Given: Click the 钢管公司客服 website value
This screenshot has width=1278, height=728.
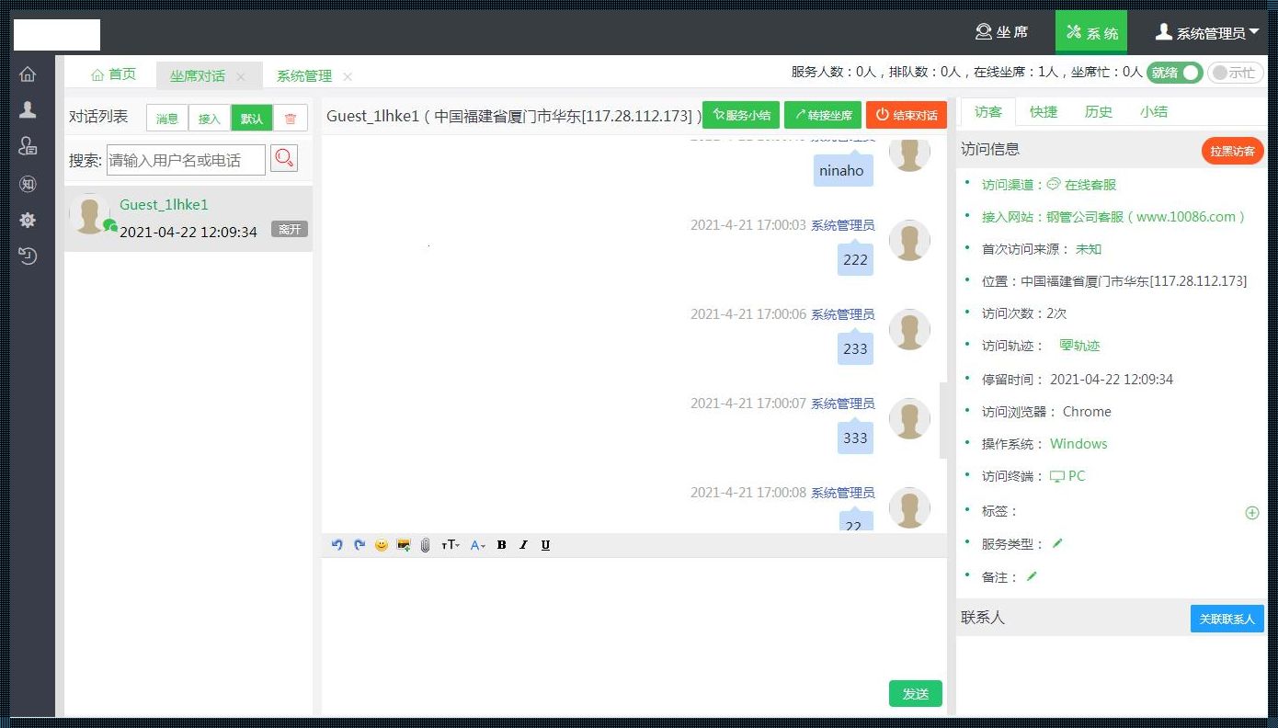Looking at the screenshot, I should tap(1146, 217).
